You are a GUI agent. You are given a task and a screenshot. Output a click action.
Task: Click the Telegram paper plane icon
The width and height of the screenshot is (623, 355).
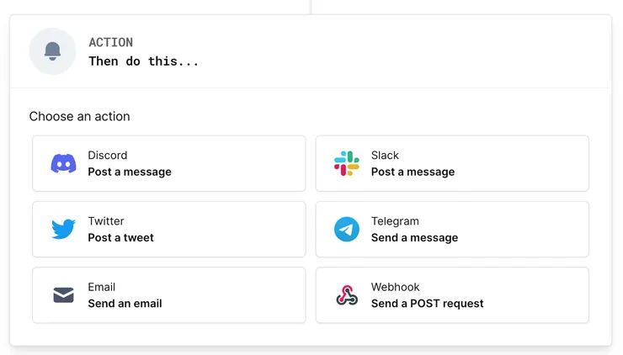[346, 229]
